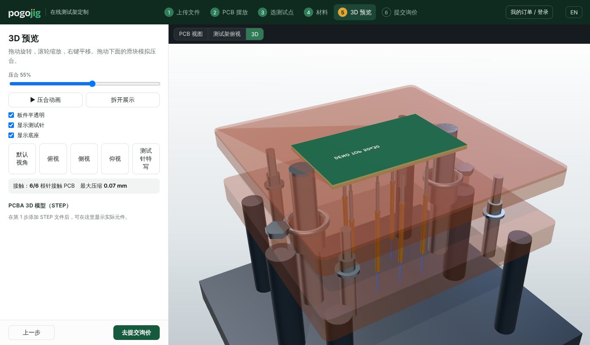The height and width of the screenshot is (345, 590).
Task: Go to step 3 选测试点
Action: 276,12
